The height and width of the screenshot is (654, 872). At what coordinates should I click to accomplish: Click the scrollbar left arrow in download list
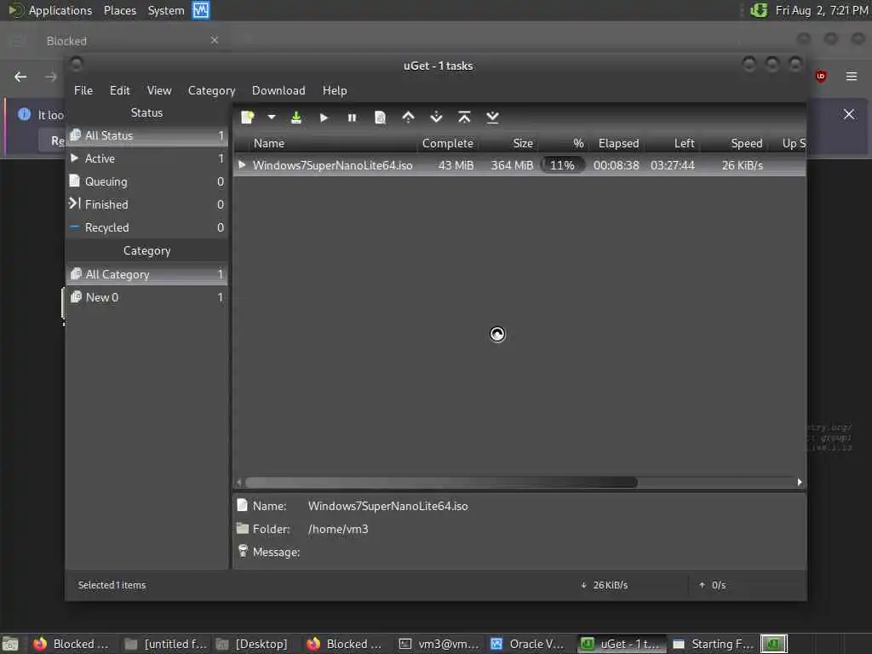click(x=239, y=482)
